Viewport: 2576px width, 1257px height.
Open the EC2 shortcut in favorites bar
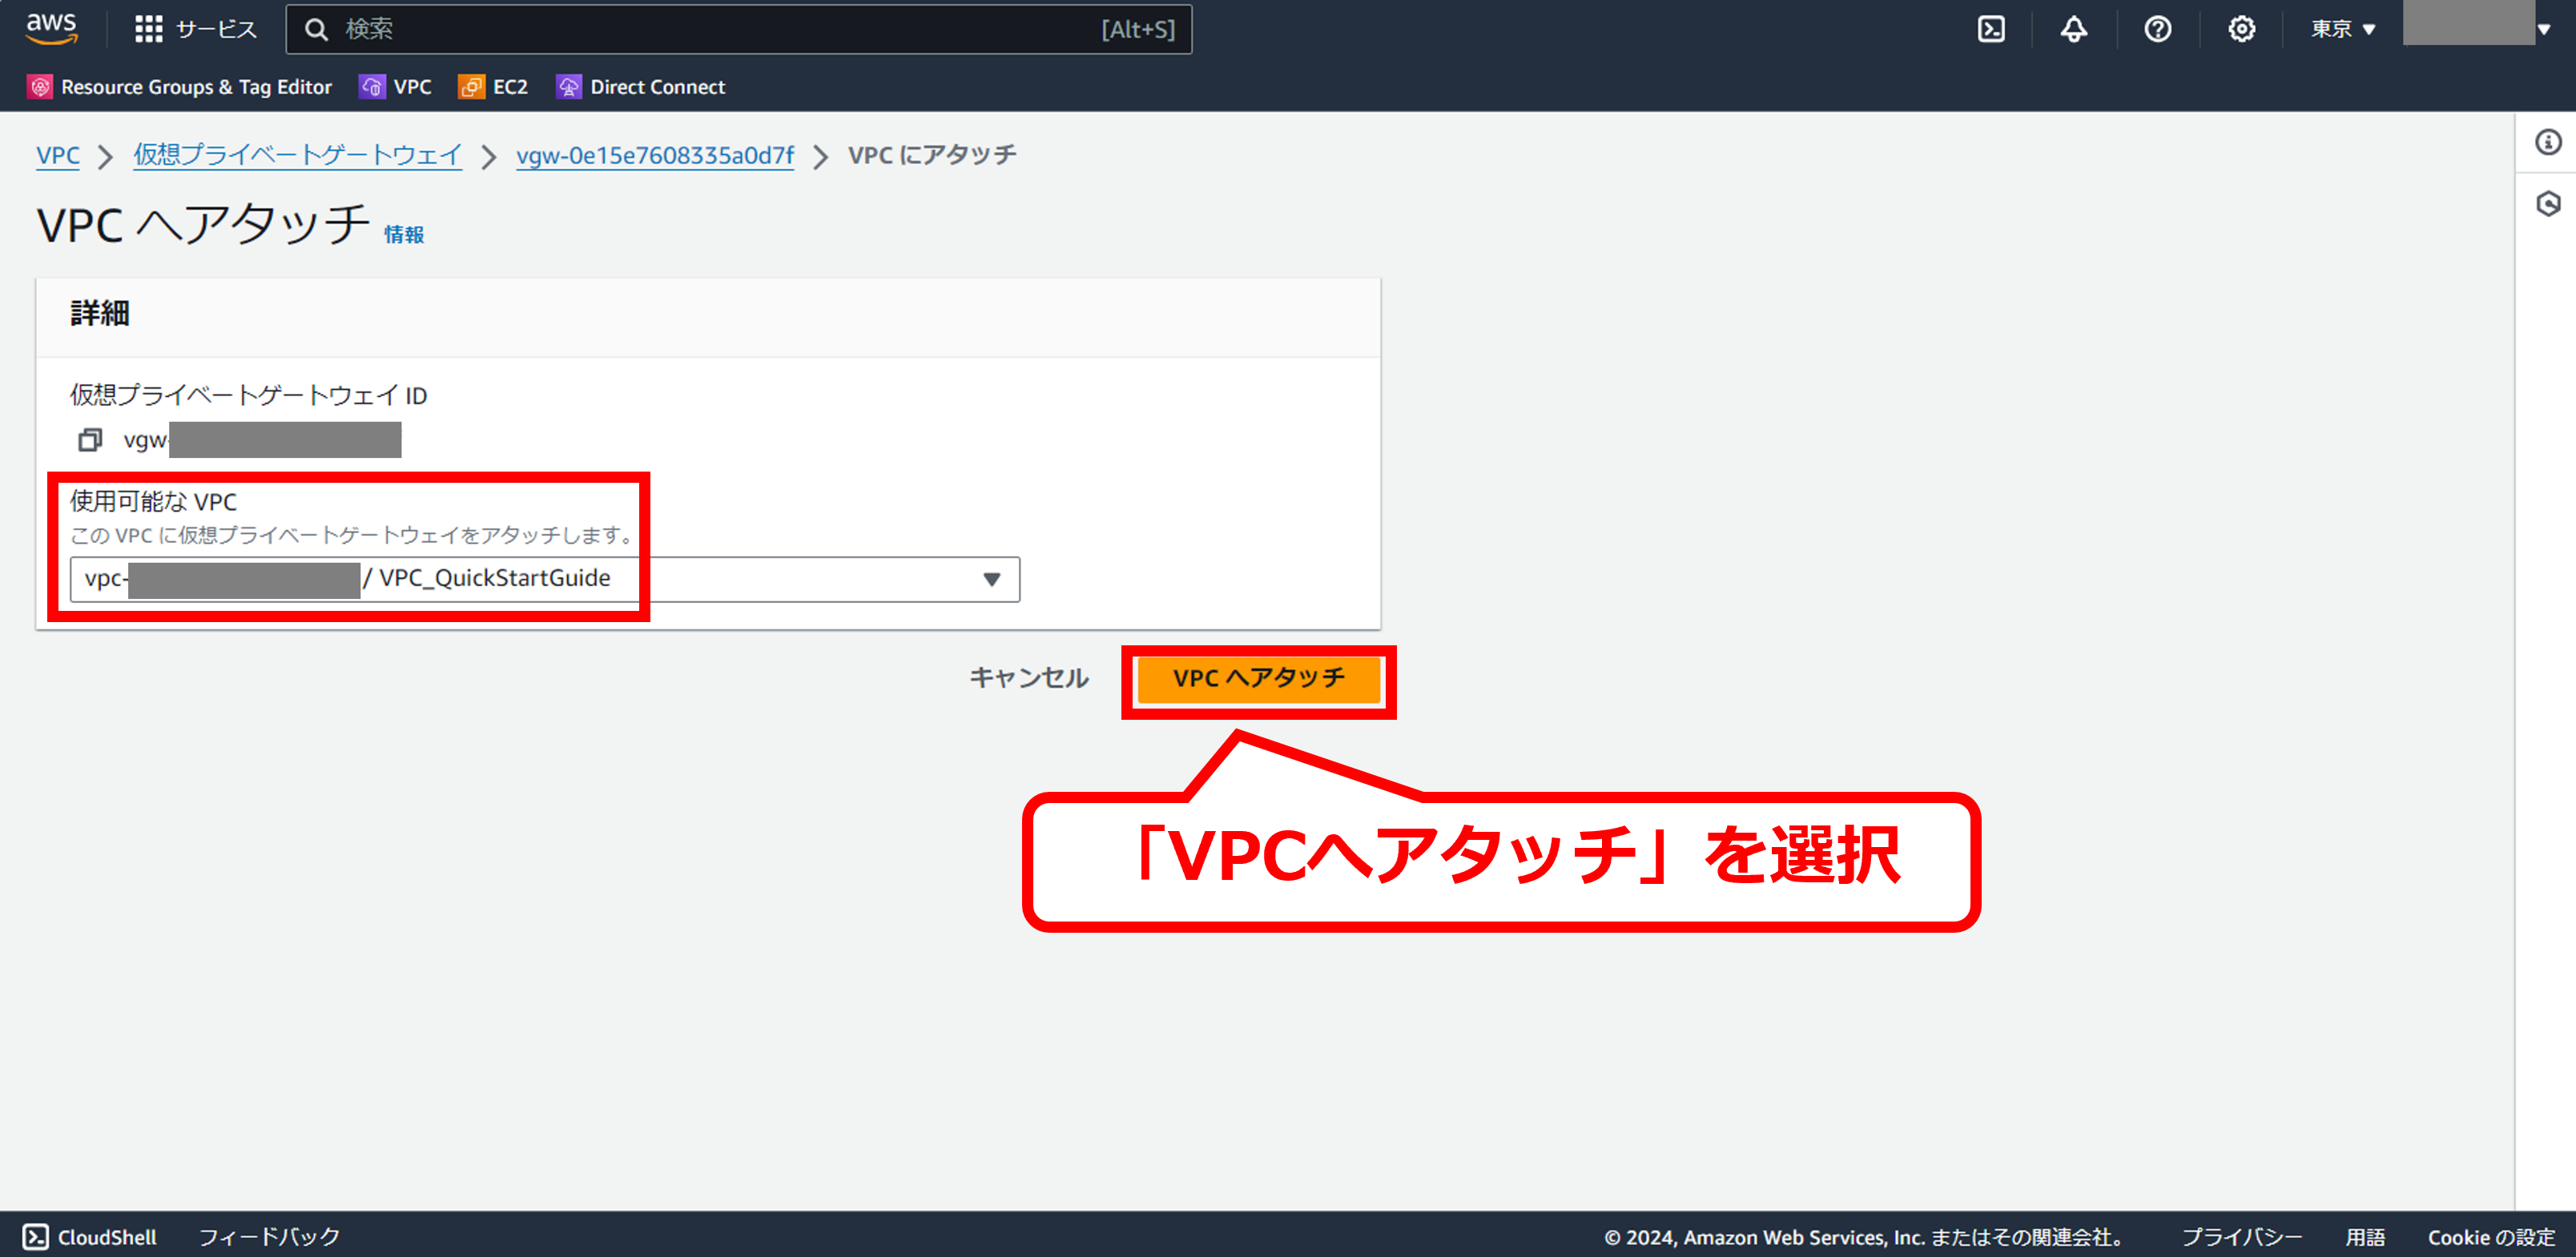click(493, 87)
